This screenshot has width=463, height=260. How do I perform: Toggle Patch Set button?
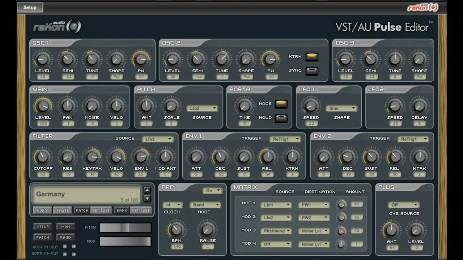(x=106, y=211)
